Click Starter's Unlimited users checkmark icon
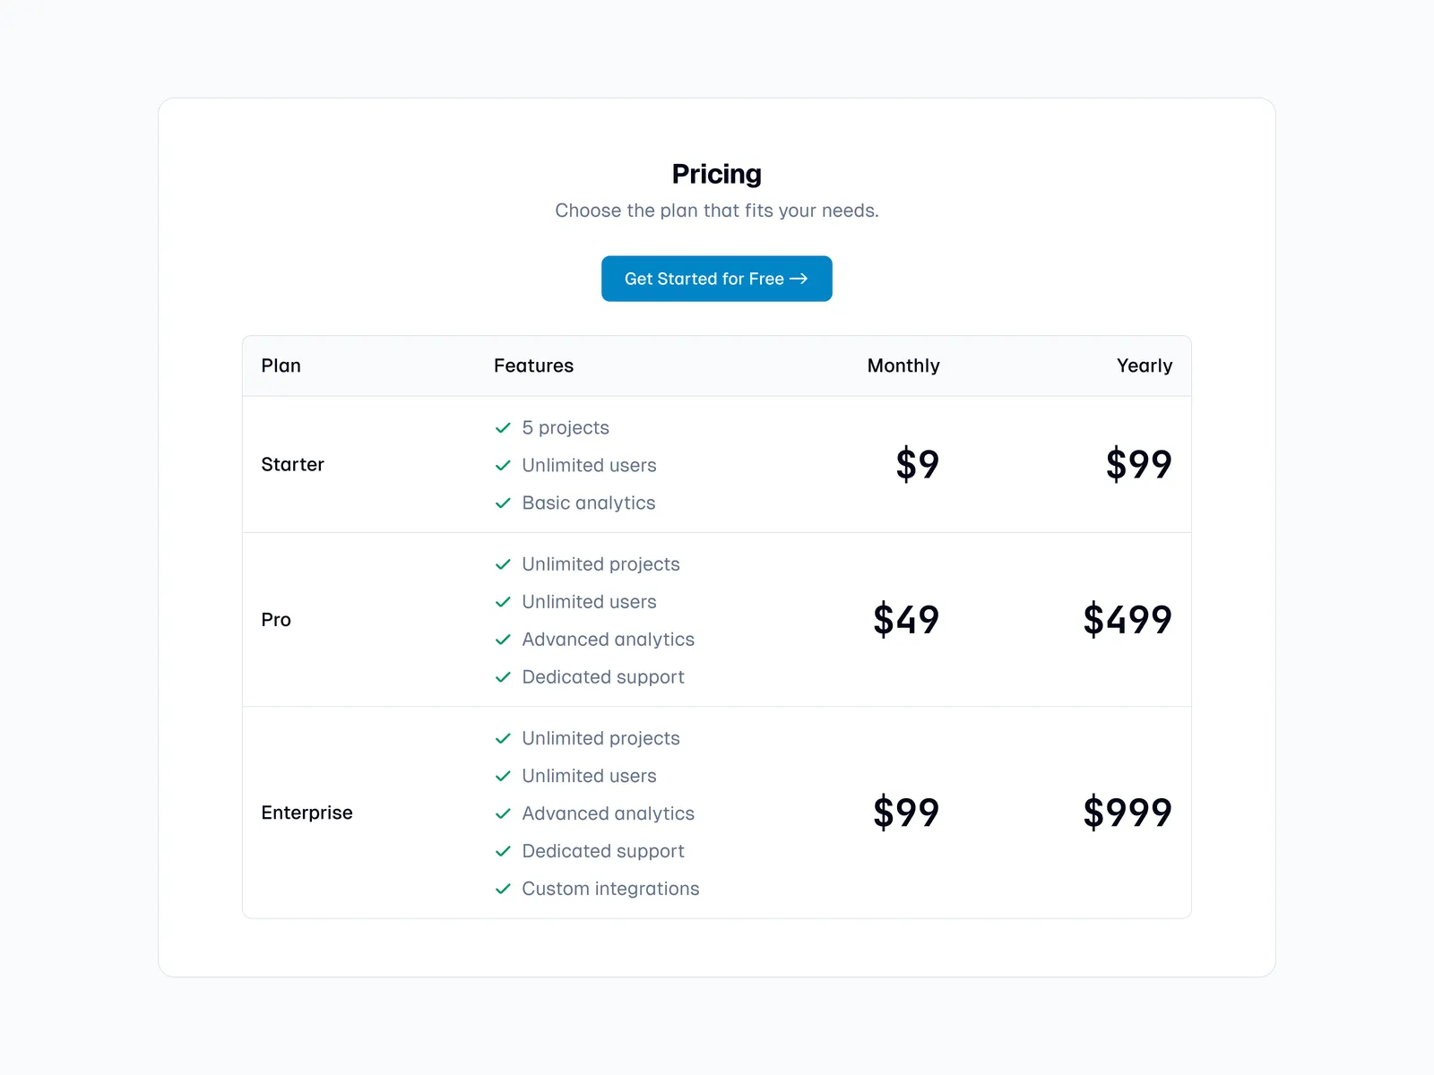 503,466
